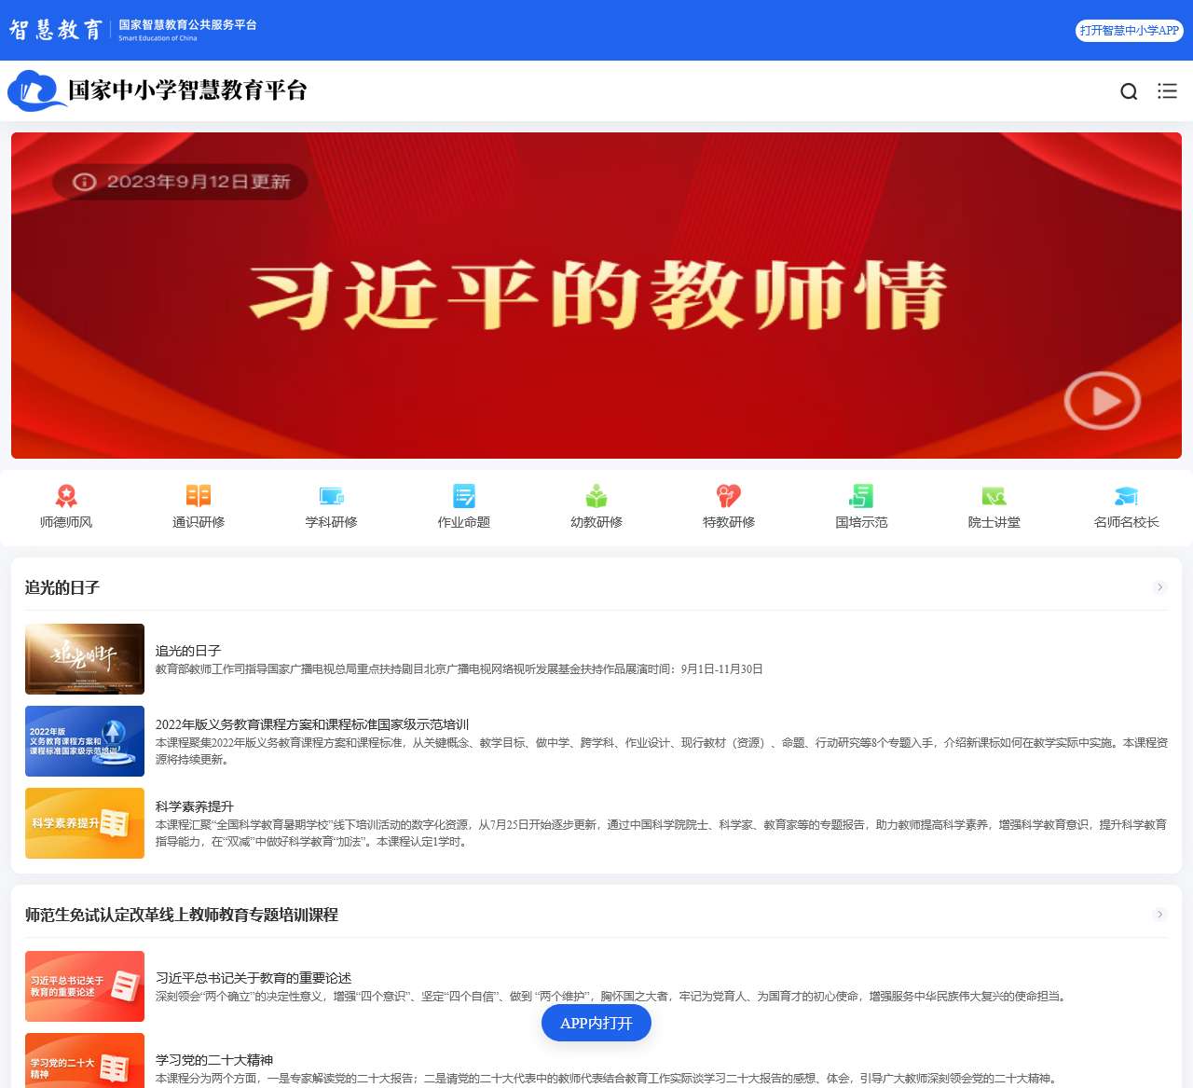Click the 追光的日子 course thumbnail
This screenshot has width=1193, height=1088.
85,659
